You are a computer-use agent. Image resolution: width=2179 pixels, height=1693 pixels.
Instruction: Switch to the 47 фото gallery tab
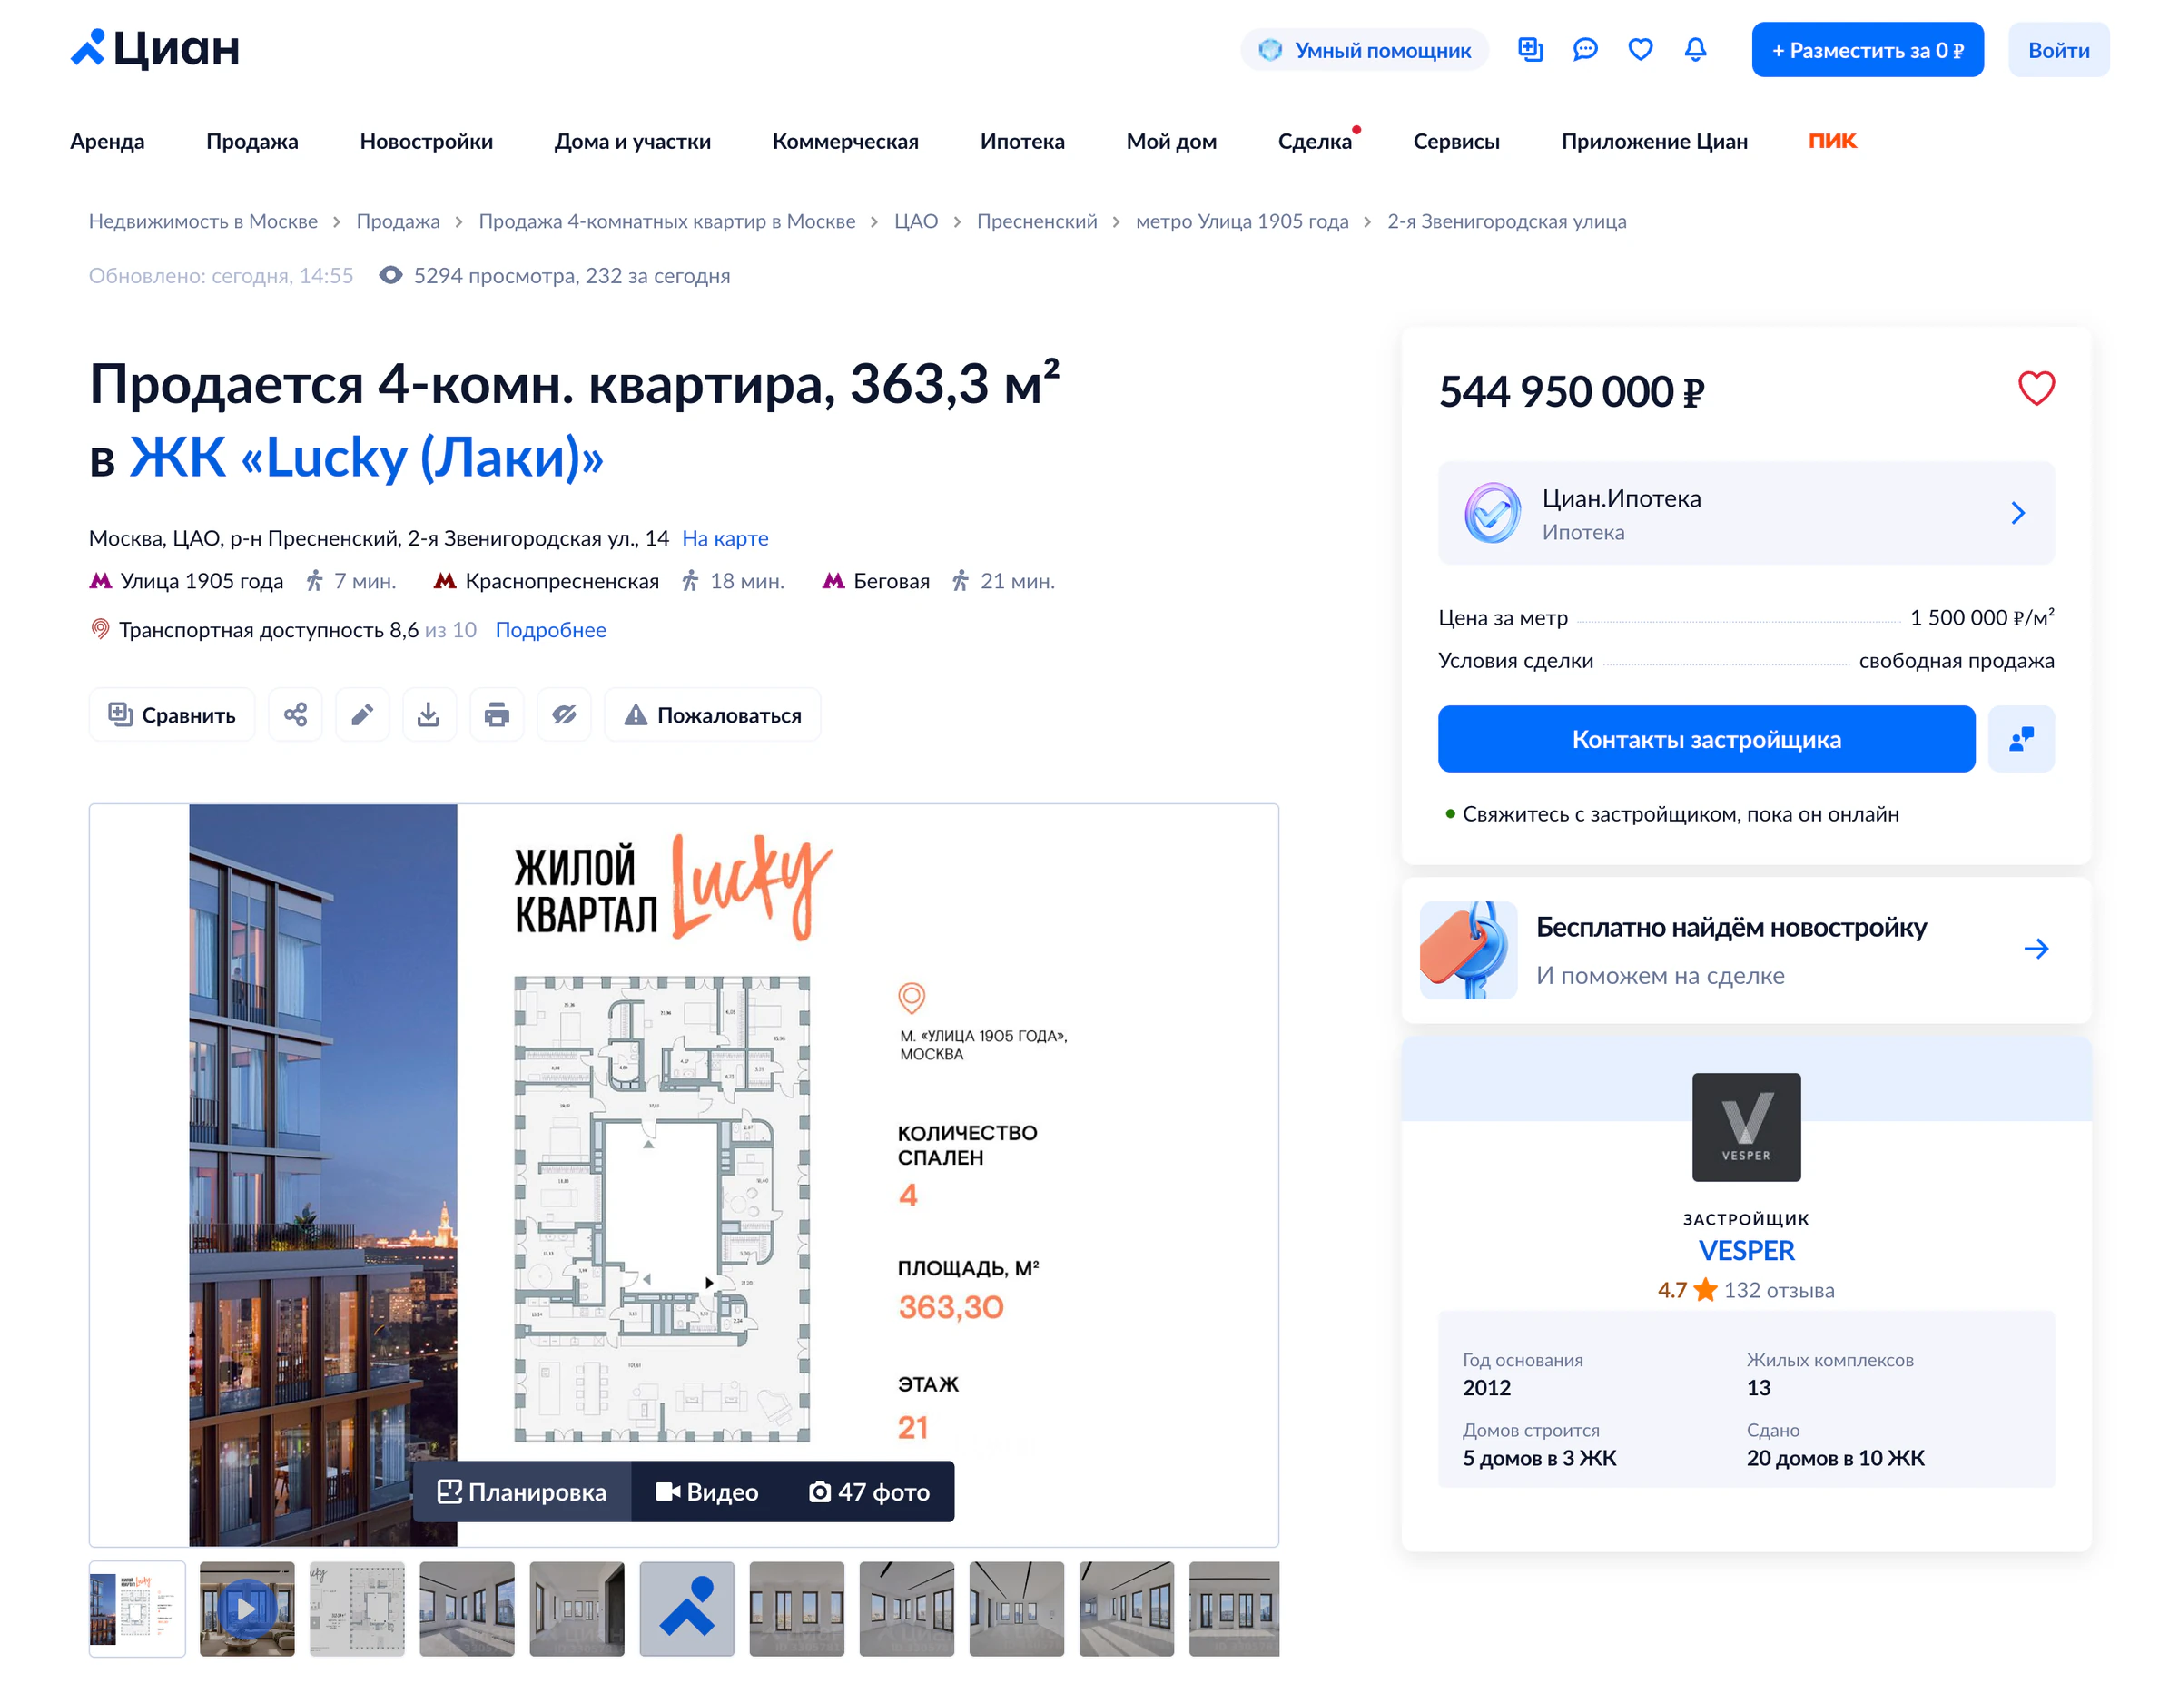[869, 1492]
